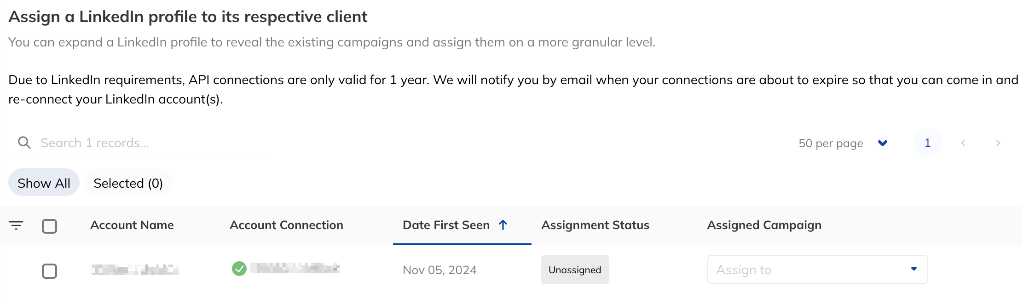Open the table filter icon
Screen dimensions: 1029x299
pos(16,225)
